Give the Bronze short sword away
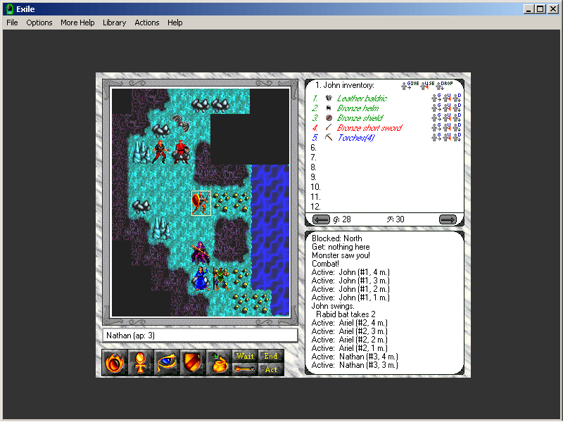 pyautogui.click(x=436, y=127)
